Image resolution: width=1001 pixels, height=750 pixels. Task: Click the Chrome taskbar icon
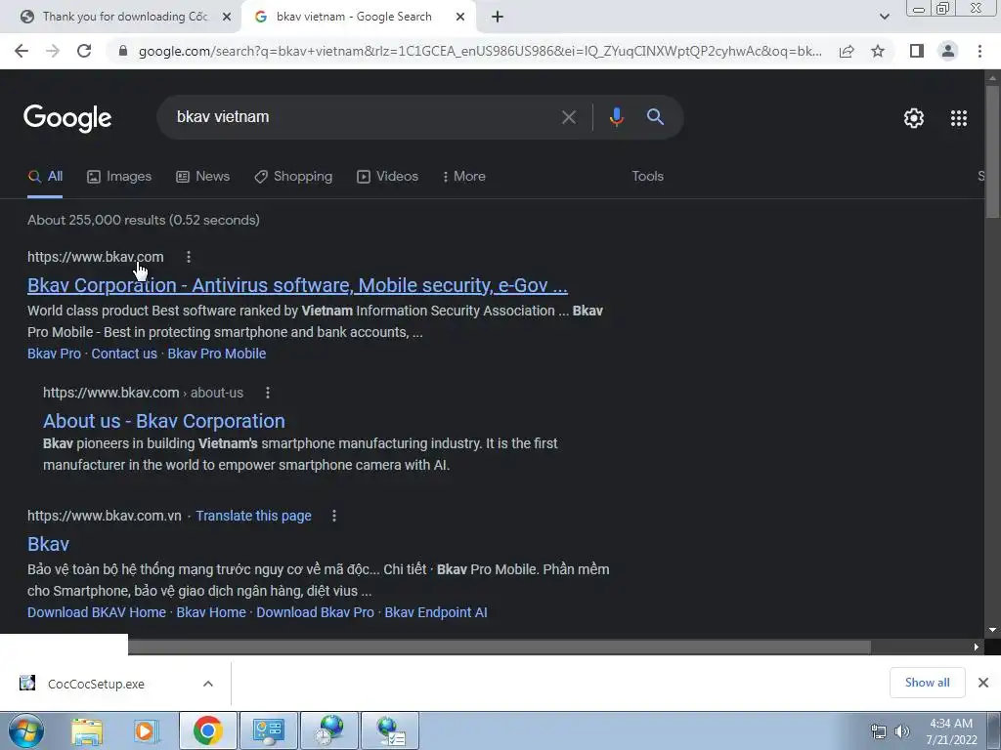click(207, 730)
